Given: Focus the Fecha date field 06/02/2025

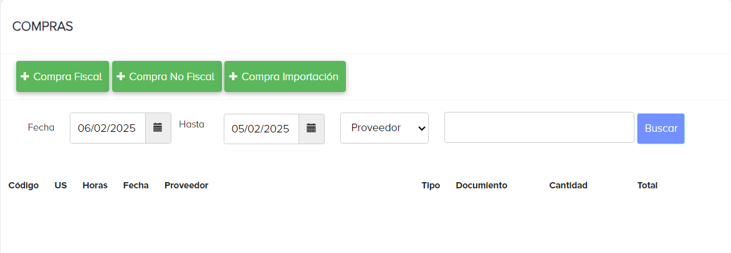Looking at the screenshot, I should [x=108, y=128].
